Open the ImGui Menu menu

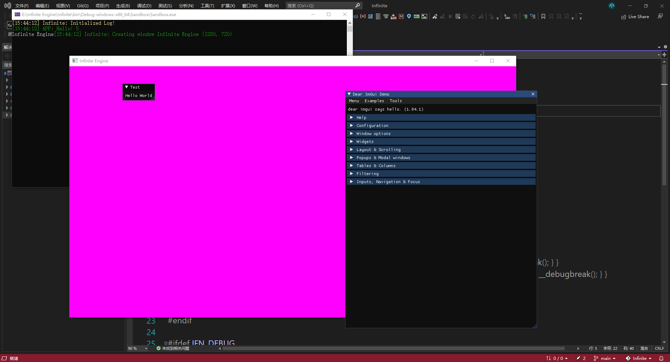point(354,101)
